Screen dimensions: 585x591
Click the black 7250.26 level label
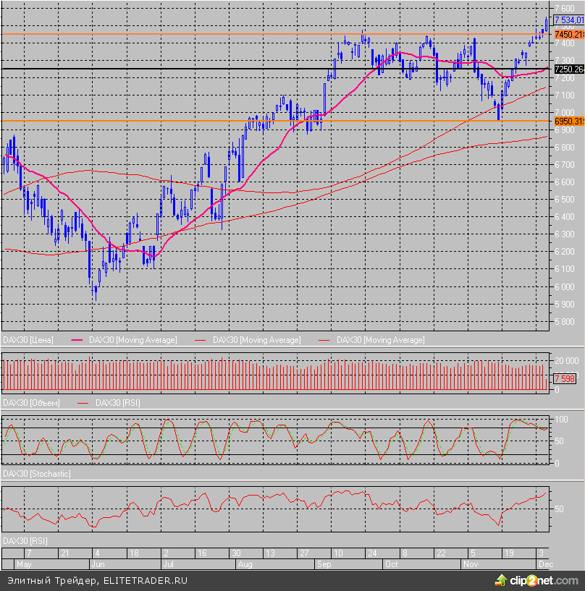568,69
